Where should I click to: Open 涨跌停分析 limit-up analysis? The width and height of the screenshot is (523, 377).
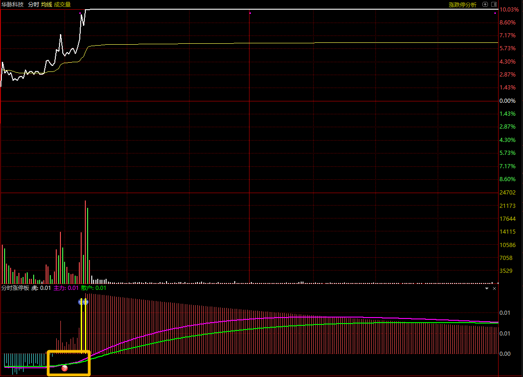(462, 5)
